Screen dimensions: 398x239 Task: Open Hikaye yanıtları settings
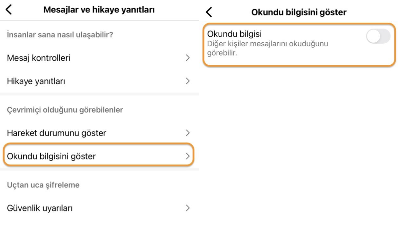(x=36, y=81)
